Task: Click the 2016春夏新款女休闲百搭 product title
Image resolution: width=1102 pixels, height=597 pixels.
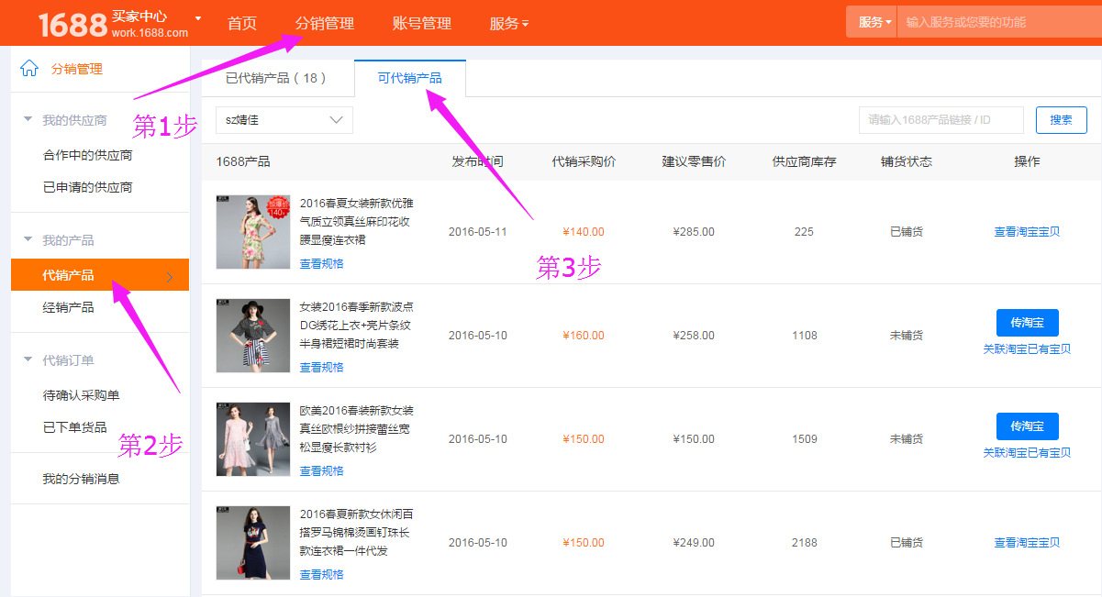Action: pos(356,532)
